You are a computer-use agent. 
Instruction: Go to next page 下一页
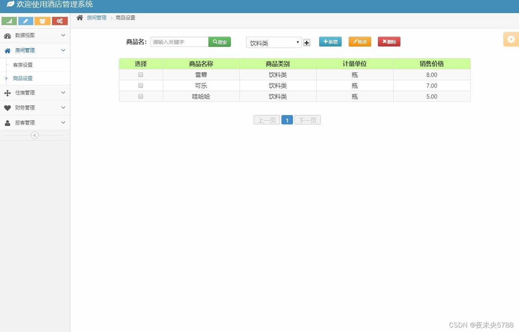(308, 120)
